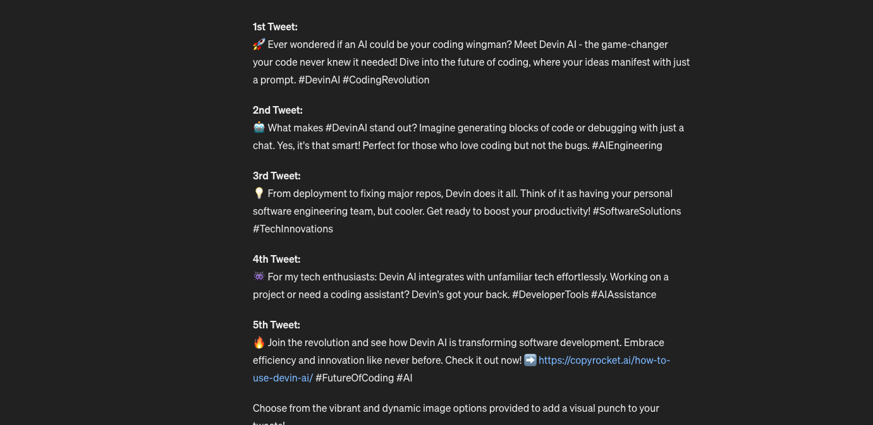This screenshot has height=425, width=873.
Task: Click the #SoftwareSolutions hashtag
Action: pyautogui.click(x=637, y=211)
